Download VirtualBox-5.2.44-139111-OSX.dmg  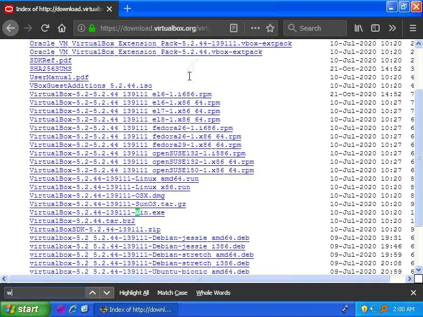pos(97,195)
